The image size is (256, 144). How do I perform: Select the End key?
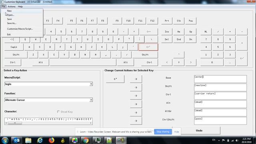(x=179, y=39)
